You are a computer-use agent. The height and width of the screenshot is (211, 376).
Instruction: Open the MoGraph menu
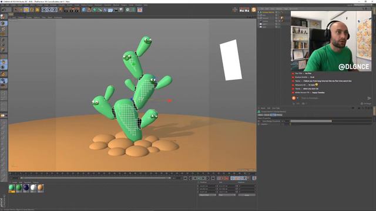(x=98, y=5)
